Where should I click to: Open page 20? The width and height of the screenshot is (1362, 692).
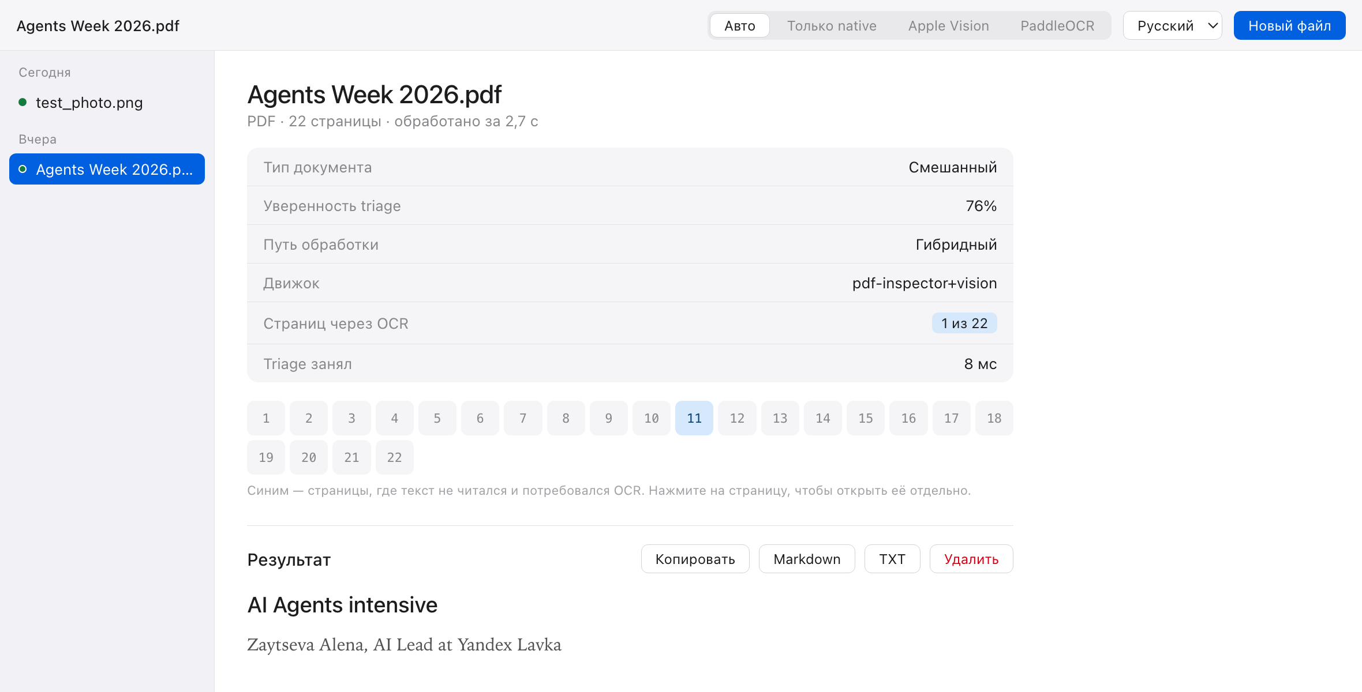309,457
